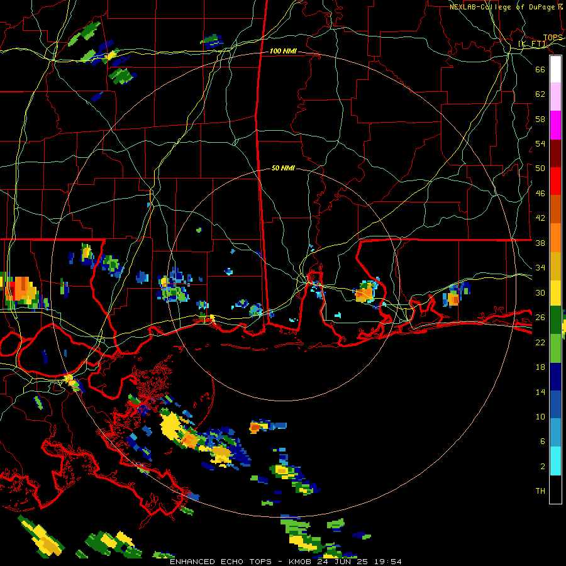Click the TH threshold label on the legend
The width and height of the screenshot is (566, 566).
click(x=540, y=491)
